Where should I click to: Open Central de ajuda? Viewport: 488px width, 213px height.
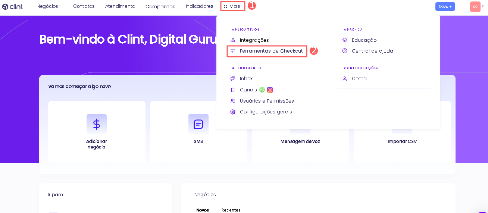(372, 51)
